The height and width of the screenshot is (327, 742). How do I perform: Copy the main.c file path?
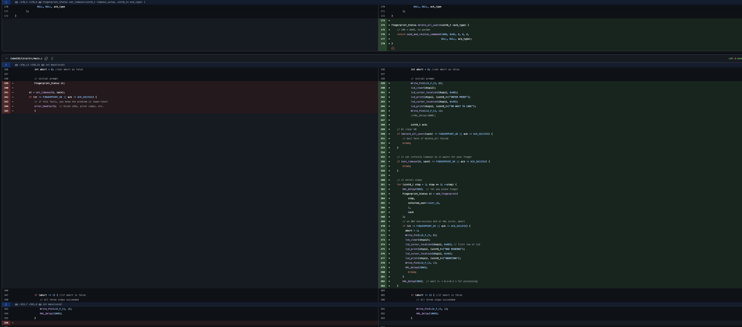tap(46, 58)
